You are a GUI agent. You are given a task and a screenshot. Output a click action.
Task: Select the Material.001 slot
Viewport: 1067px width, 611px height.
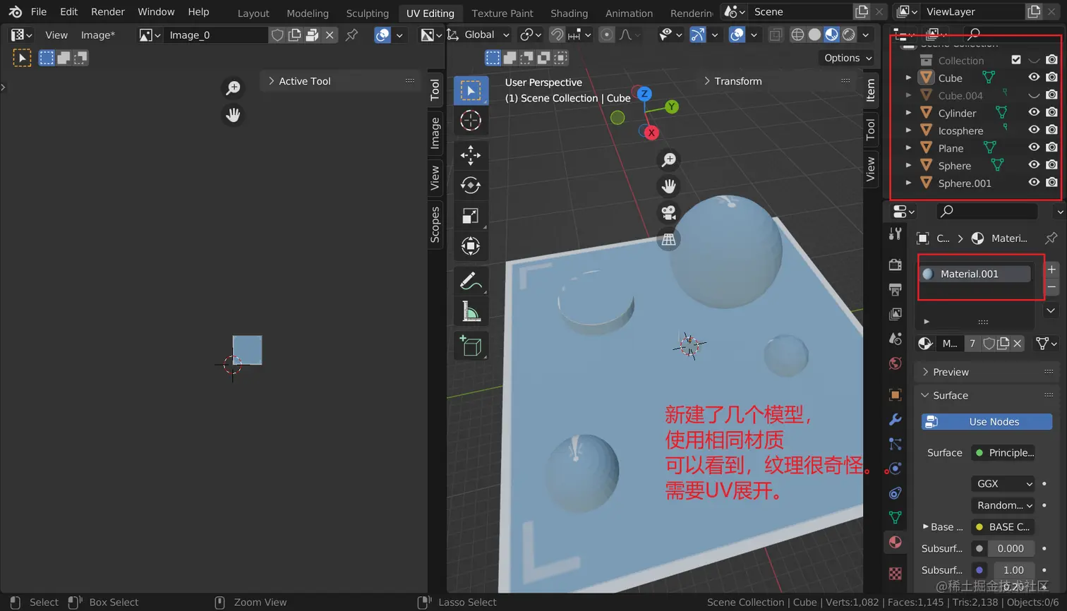pyautogui.click(x=976, y=274)
